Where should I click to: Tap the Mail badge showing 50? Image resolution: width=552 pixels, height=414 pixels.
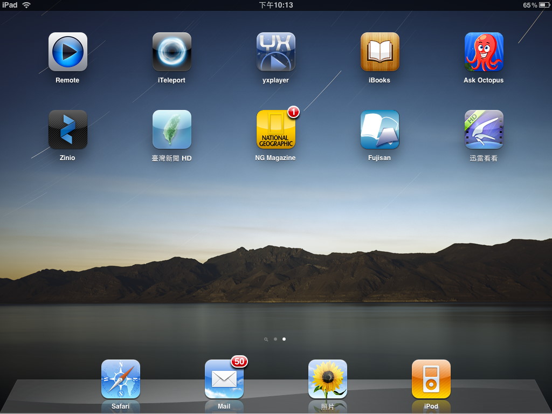click(x=239, y=362)
